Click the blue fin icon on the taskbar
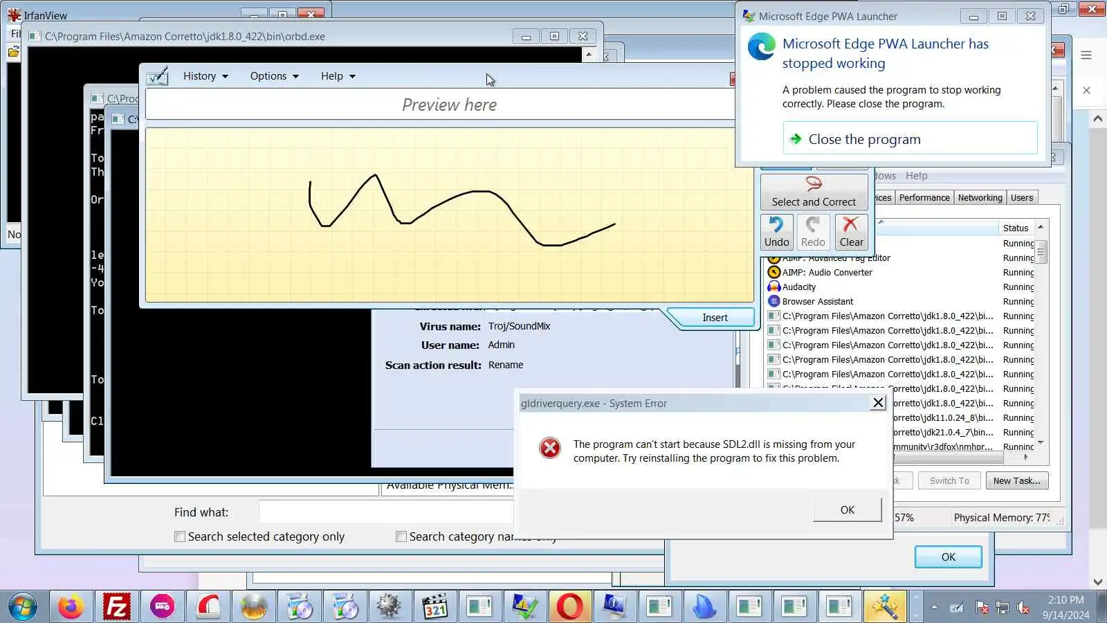The height and width of the screenshot is (623, 1107). 704,607
